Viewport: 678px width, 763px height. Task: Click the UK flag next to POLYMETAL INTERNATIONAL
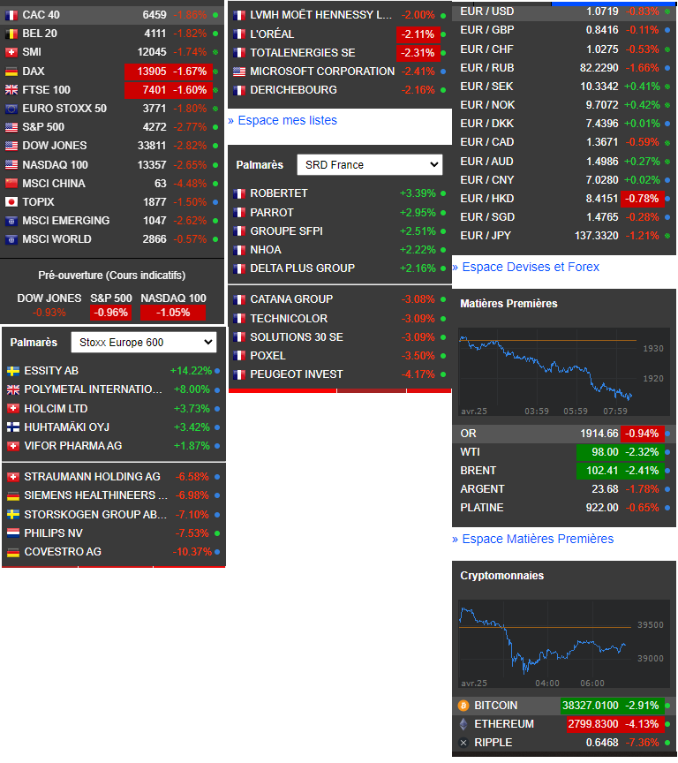13,389
